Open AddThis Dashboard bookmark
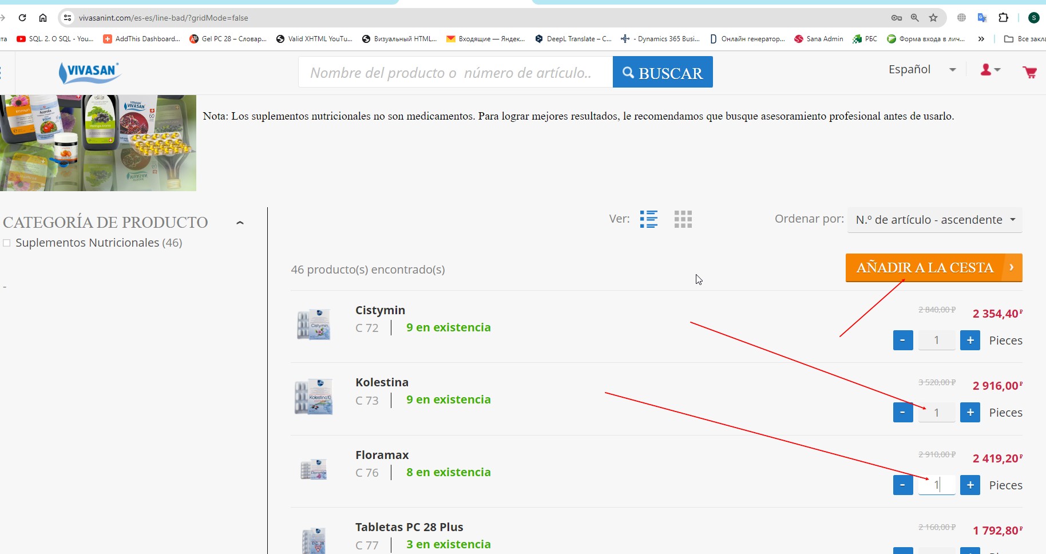The height and width of the screenshot is (554, 1046). 141,39
